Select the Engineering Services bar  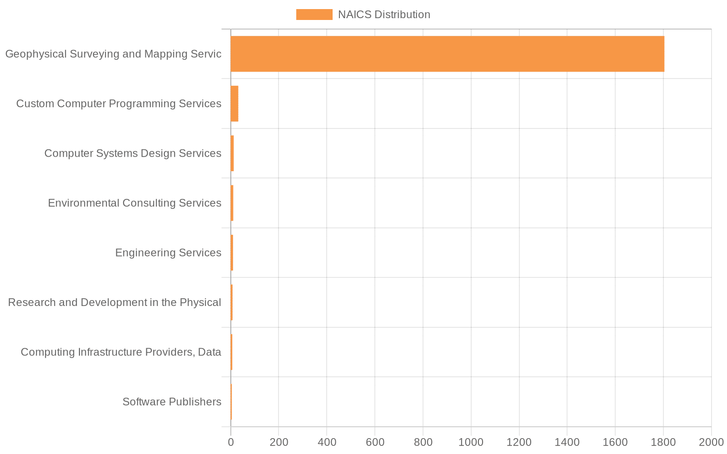tap(232, 252)
